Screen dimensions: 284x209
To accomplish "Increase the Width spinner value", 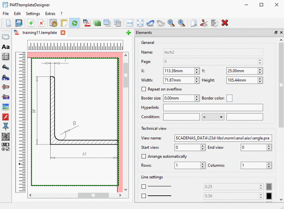I will (x=197, y=79).
